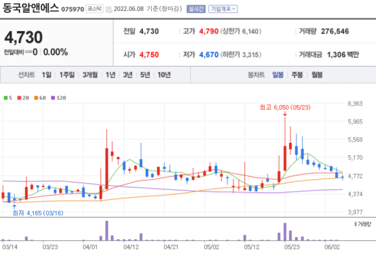Select the 1일 line chart tab
Image resolution: width=376 pixels, height=254 pixels.
click(x=47, y=75)
